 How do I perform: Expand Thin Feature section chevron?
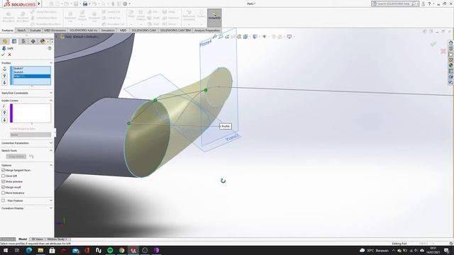[x=51, y=200]
